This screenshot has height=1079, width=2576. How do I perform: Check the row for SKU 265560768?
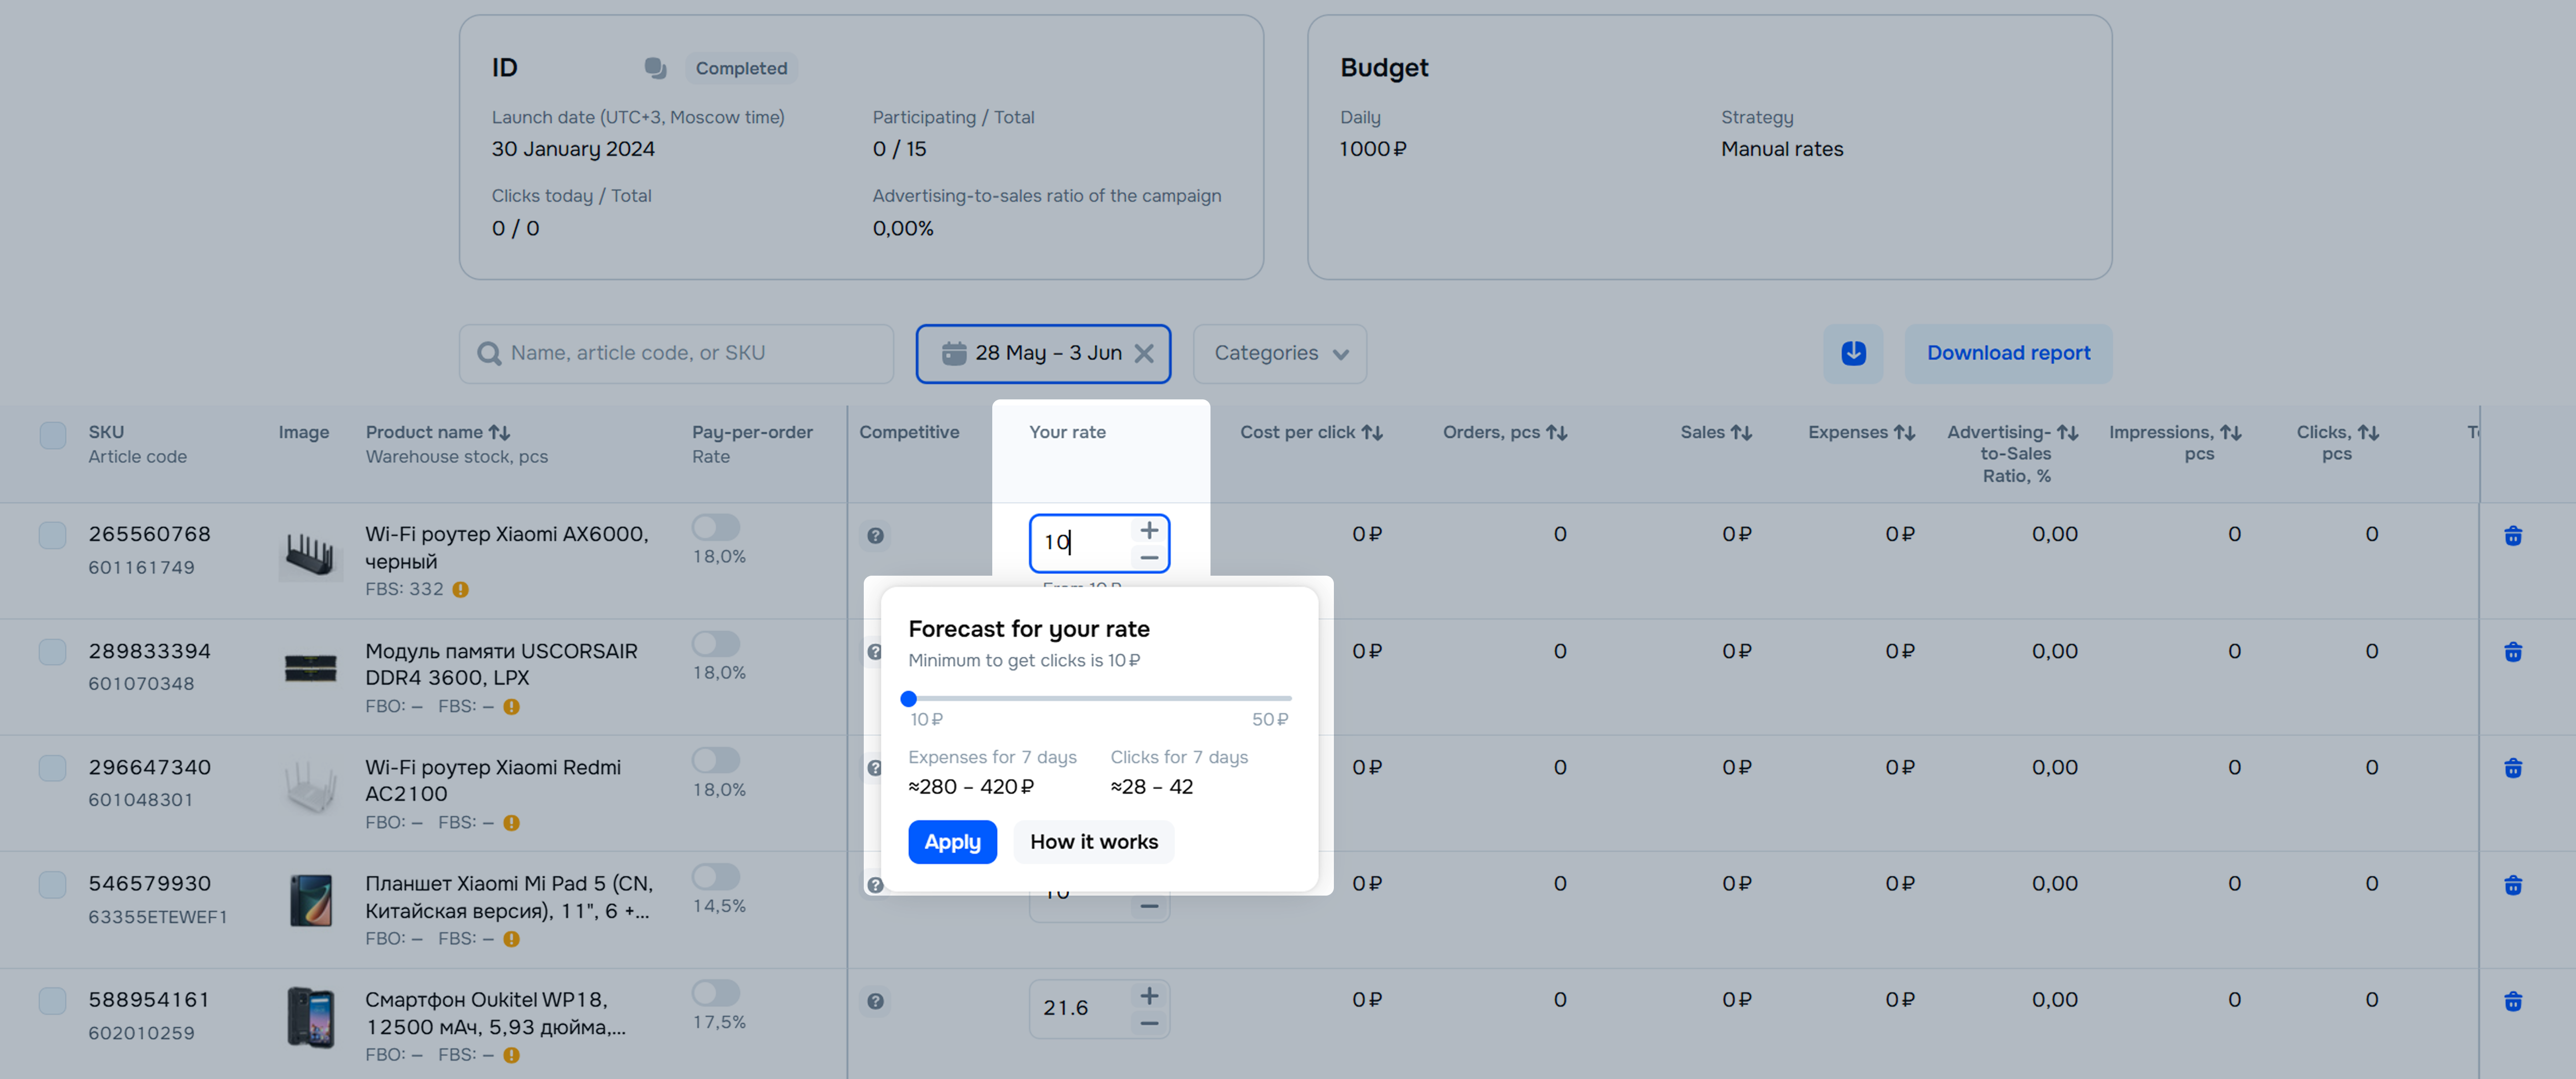(x=52, y=534)
